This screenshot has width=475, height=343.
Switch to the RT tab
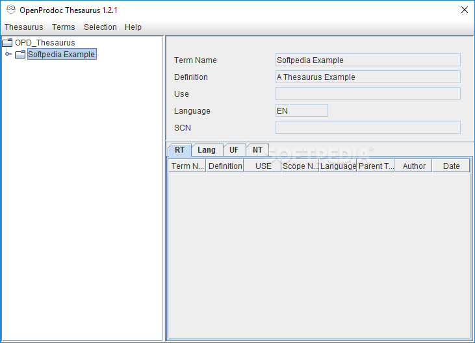click(179, 150)
